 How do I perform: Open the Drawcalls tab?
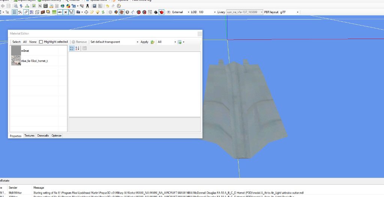coord(43,136)
